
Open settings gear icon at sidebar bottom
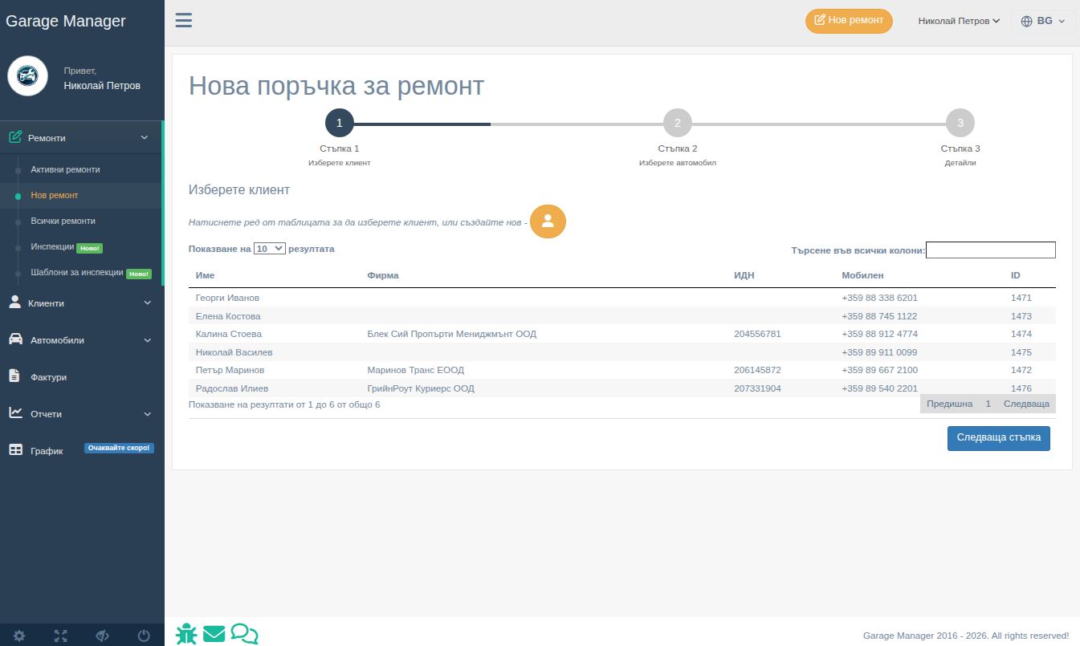(19, 636)
